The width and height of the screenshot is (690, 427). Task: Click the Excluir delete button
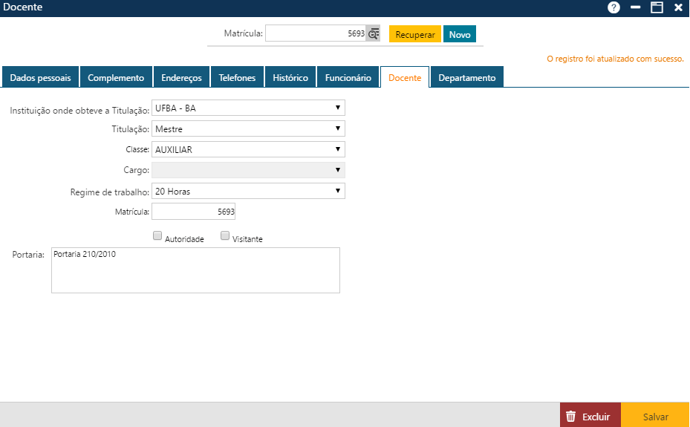590,416
